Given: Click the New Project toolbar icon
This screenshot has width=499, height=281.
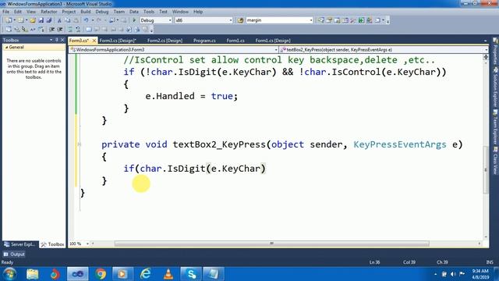Looking at the screenshot, I should point(9,20).
